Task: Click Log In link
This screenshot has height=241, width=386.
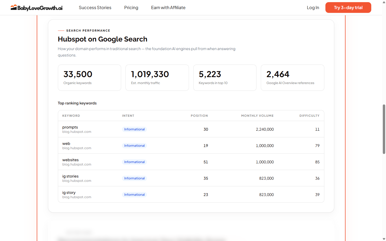Action: pyautogui.click(x=313, y=7)
